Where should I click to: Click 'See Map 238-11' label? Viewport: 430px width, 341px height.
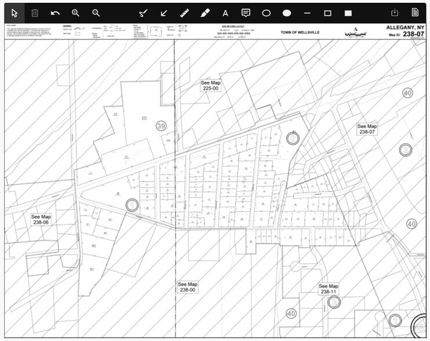(x=329, y=289)
